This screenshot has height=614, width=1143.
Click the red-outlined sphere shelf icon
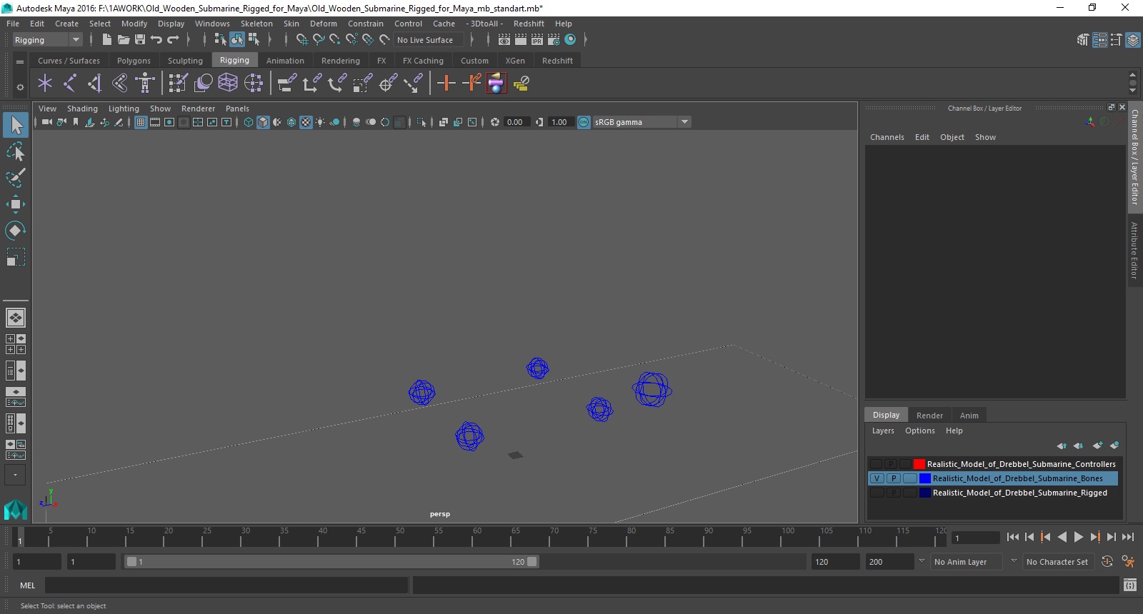(496, 84)
